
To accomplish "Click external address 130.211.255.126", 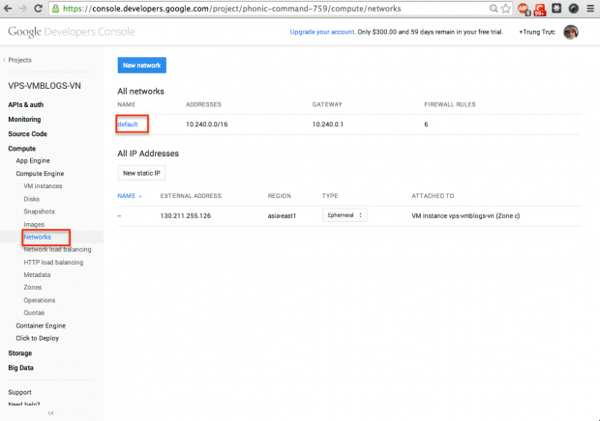I will point(186,216).
